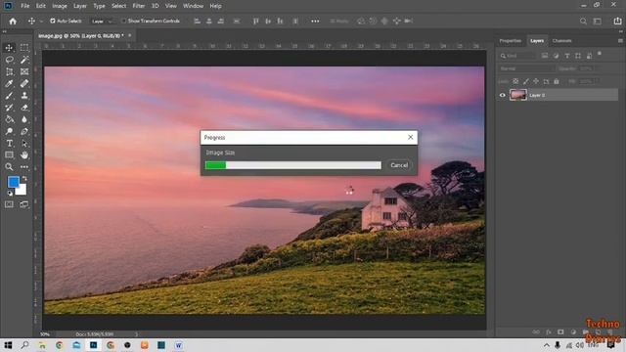
Task: Toggle type layer filter in Layers panel
Action: point(567,56)
